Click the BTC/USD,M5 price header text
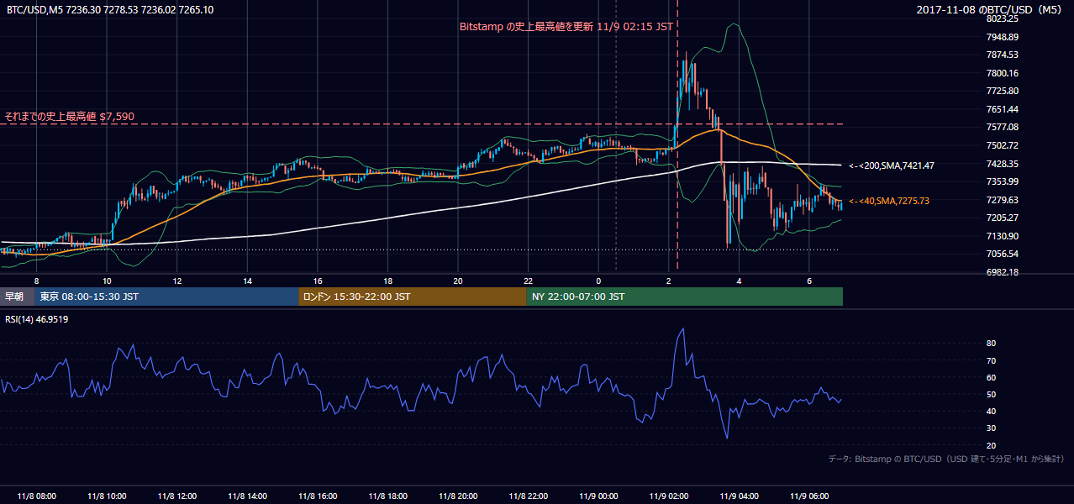Image resolution: width=1074 pixels, height=504 pixels. (110, 10)
